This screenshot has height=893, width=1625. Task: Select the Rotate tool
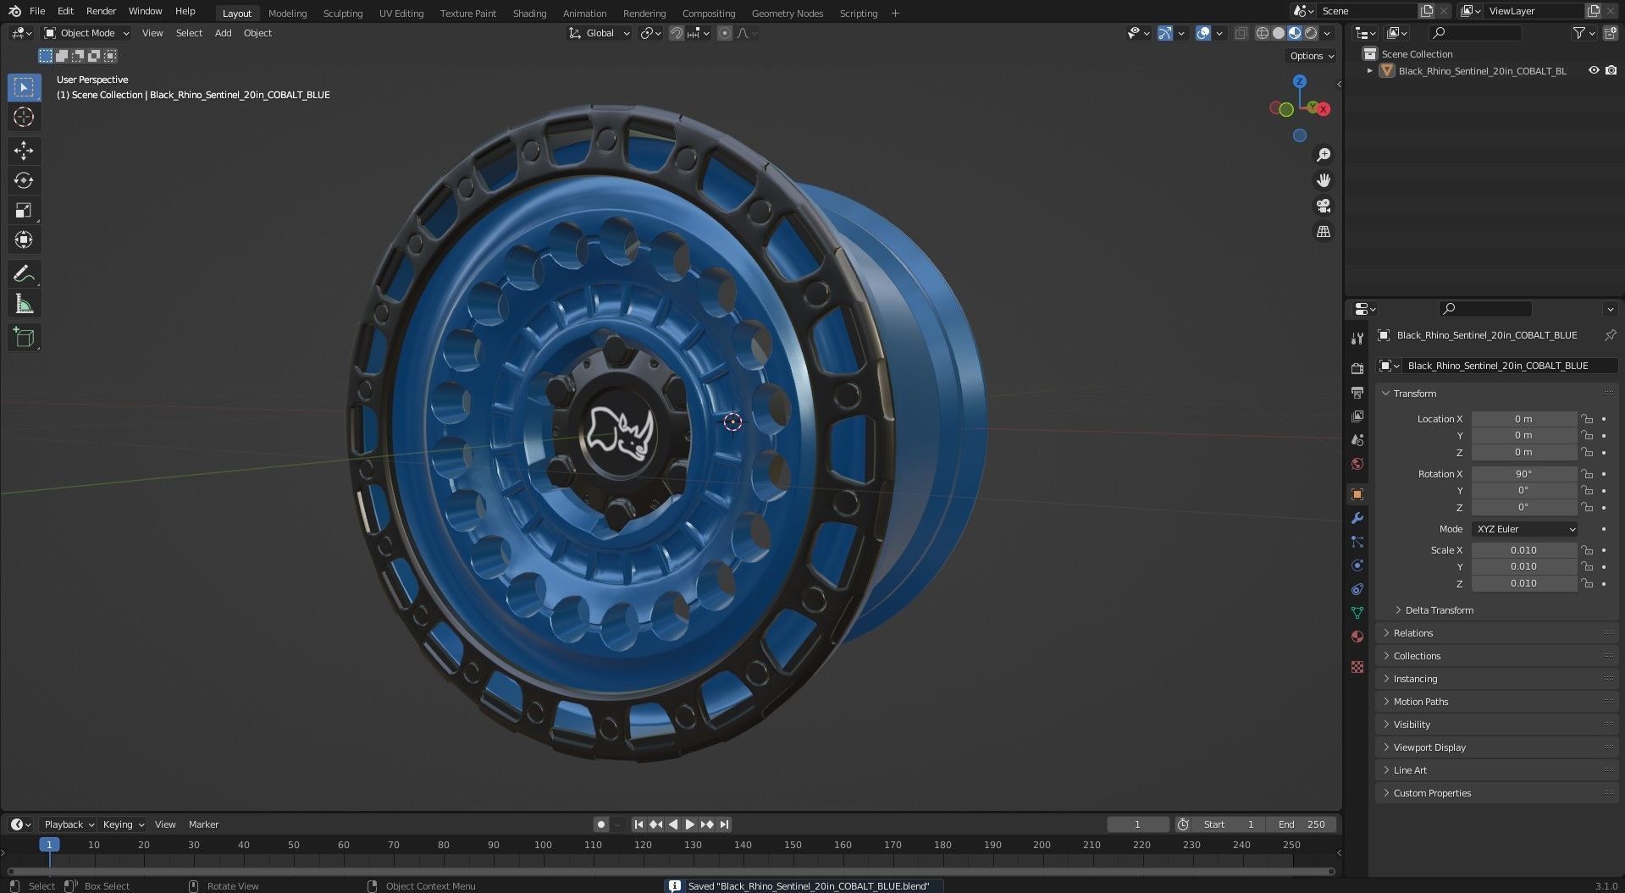tap(24, 180)
